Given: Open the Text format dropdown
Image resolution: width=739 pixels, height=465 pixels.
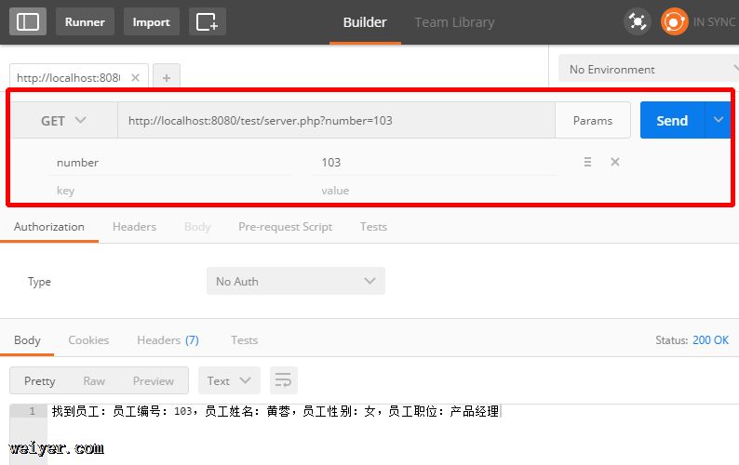Looking at the screenshot, I should tap(229, 380).
